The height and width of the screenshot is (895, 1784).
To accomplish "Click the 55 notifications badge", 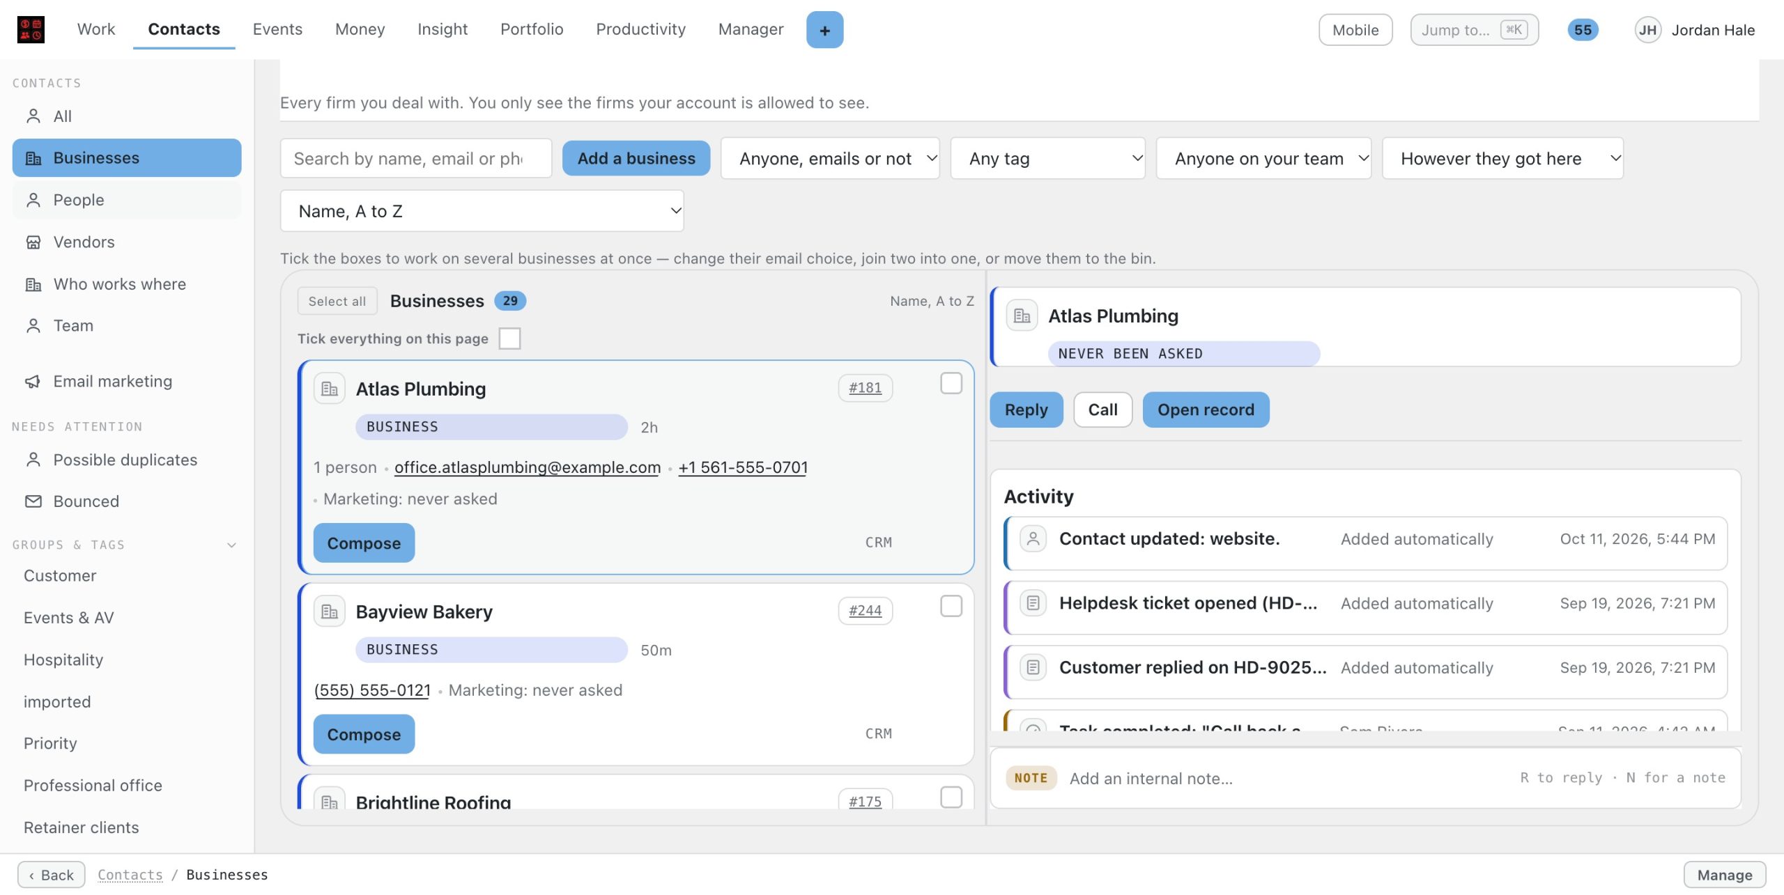I will click(1583, 30).
